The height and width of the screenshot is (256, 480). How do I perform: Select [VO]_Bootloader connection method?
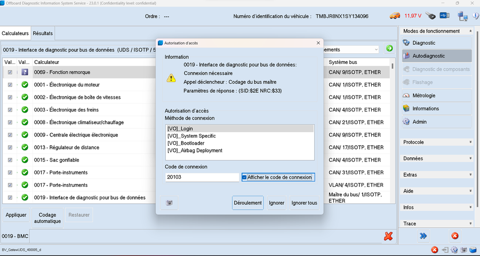186,143
